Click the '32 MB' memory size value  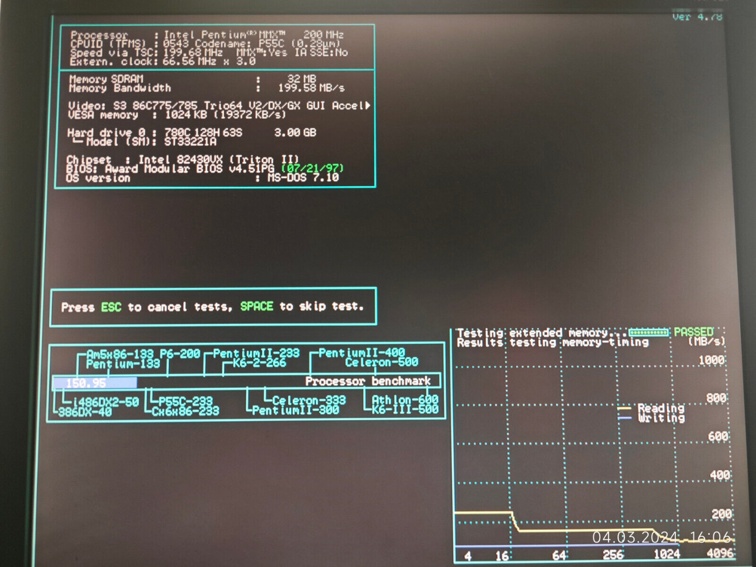[302, 79]
